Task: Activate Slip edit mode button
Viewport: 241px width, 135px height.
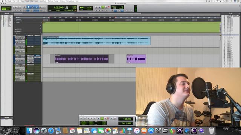Action: coord(4,9)
